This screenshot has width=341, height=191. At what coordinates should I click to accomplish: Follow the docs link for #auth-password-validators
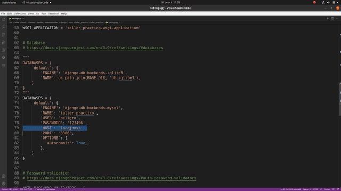[111, 178]
